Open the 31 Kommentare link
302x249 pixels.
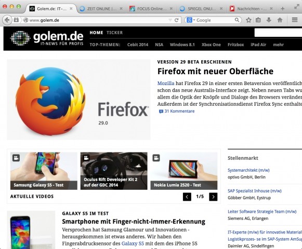point(179,111)
